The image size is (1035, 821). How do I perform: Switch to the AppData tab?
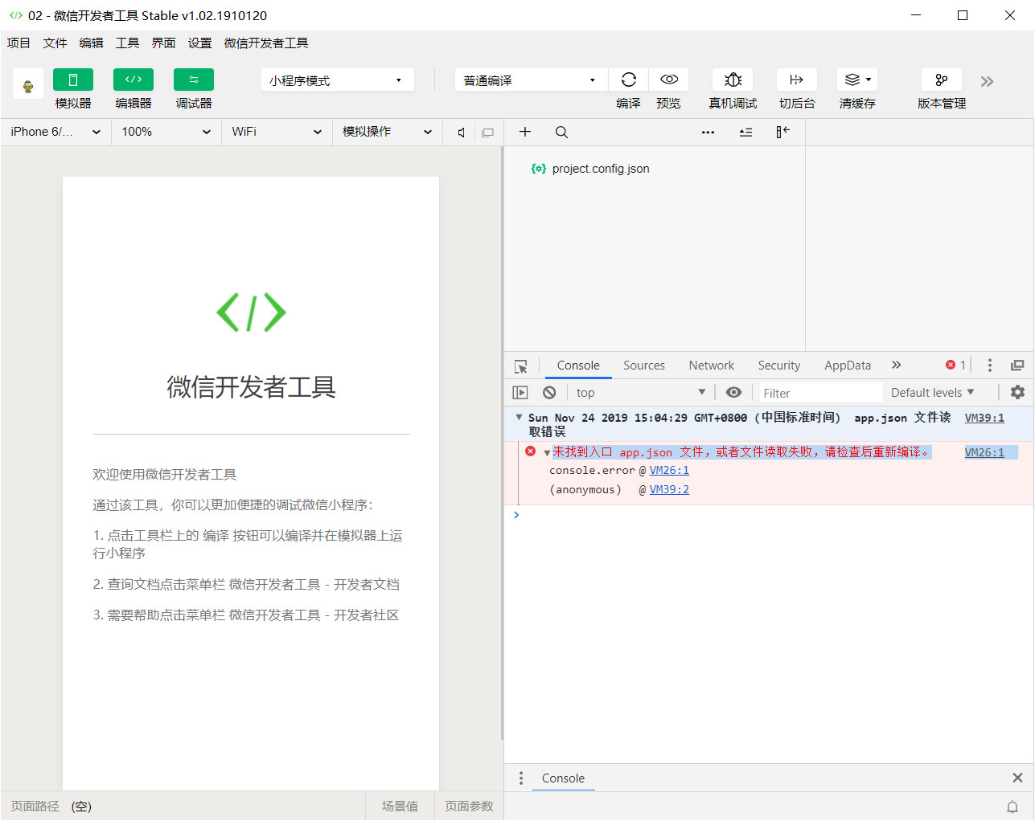[848, 366]
